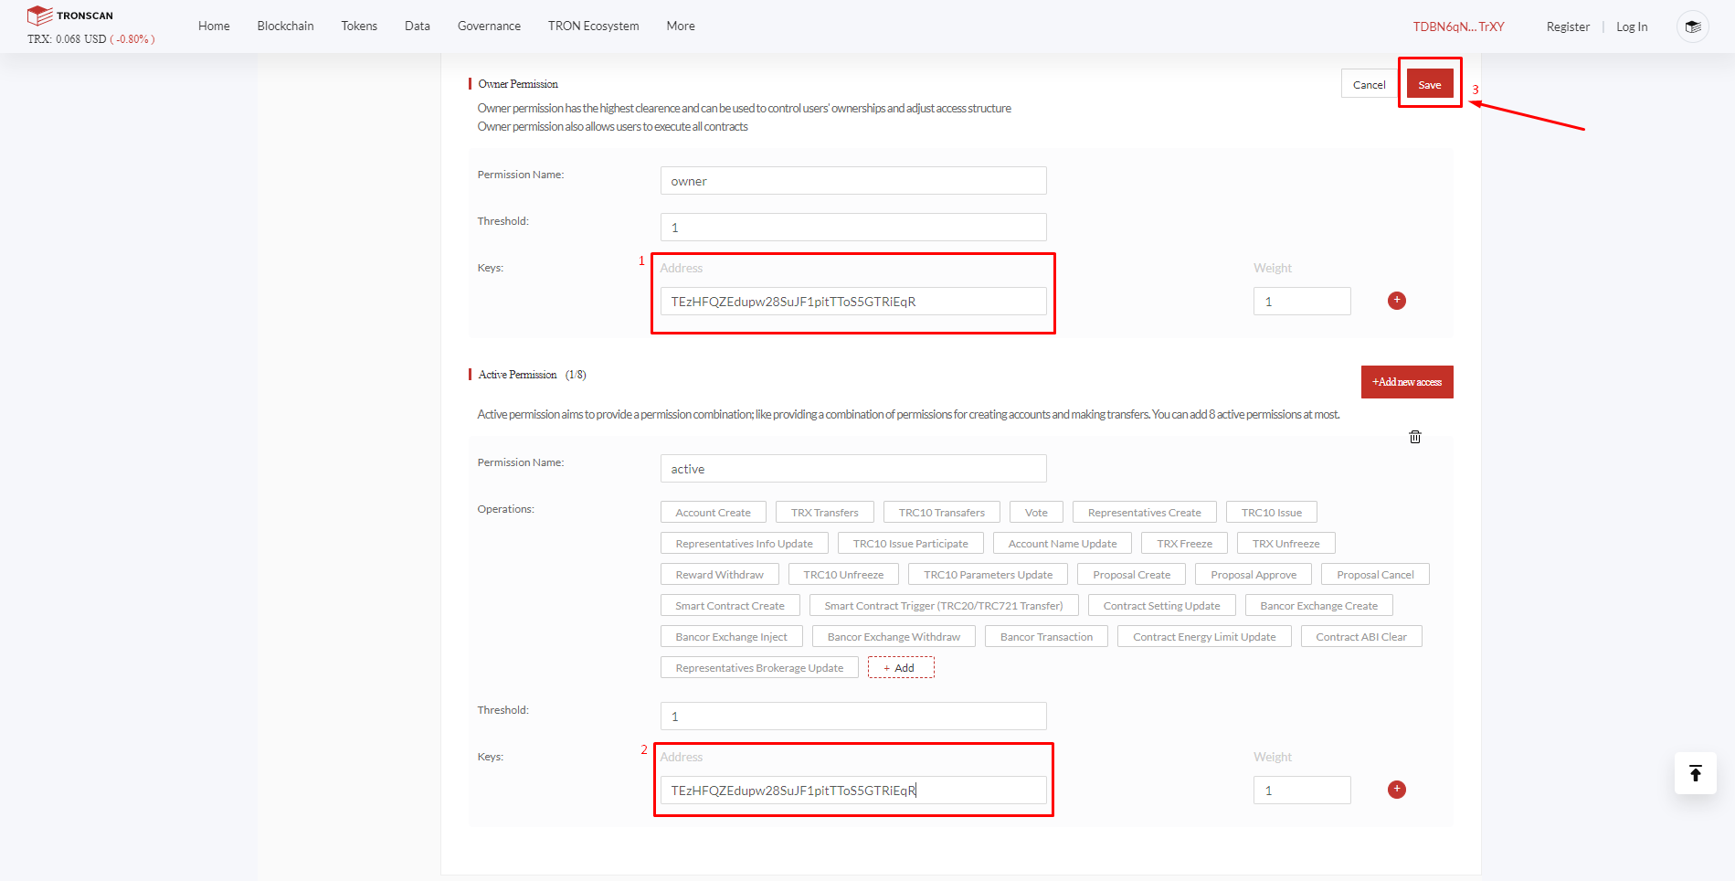Click the Log In link
1735x881 pixels.
point(1632,27)
